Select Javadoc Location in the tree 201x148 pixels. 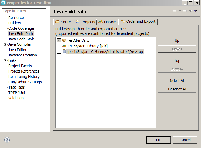pyautogui.click(x=23, y=55)
